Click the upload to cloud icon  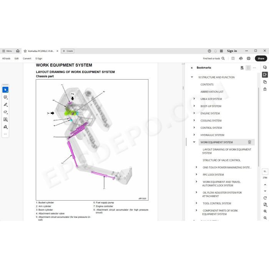[241, 58]
